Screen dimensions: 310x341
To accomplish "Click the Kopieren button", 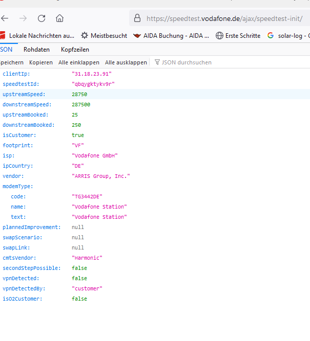I will (x=41, y=62).
